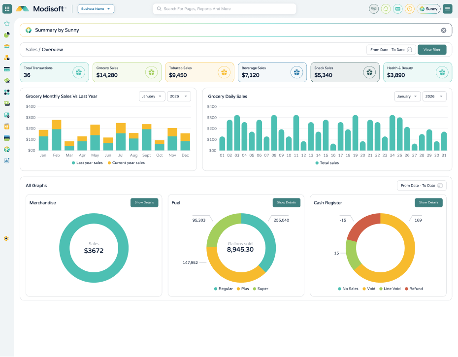Click the Sales breadcrumb link
Screen dimensions: 458x357
pos(32,50)
